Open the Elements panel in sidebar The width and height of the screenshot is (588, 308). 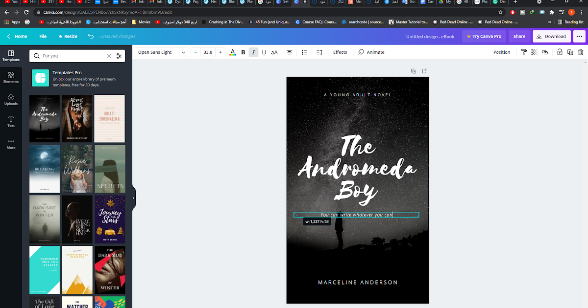pos(11,78)
